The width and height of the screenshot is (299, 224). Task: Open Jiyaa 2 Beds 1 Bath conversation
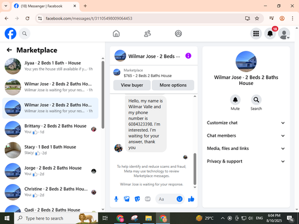tap(50, 66)
